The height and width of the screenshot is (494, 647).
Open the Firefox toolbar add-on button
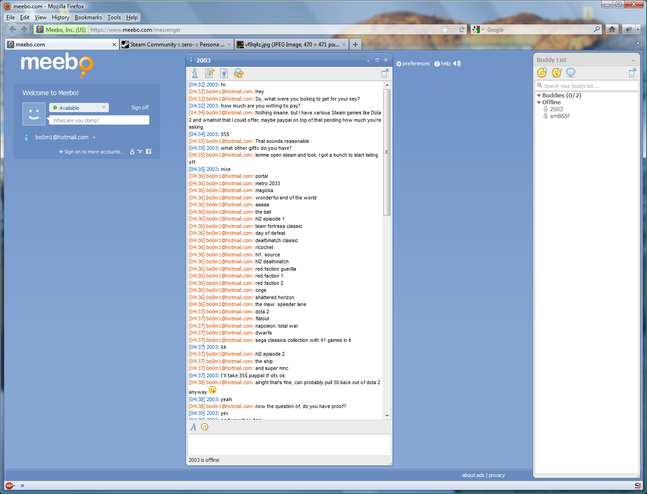628,29
